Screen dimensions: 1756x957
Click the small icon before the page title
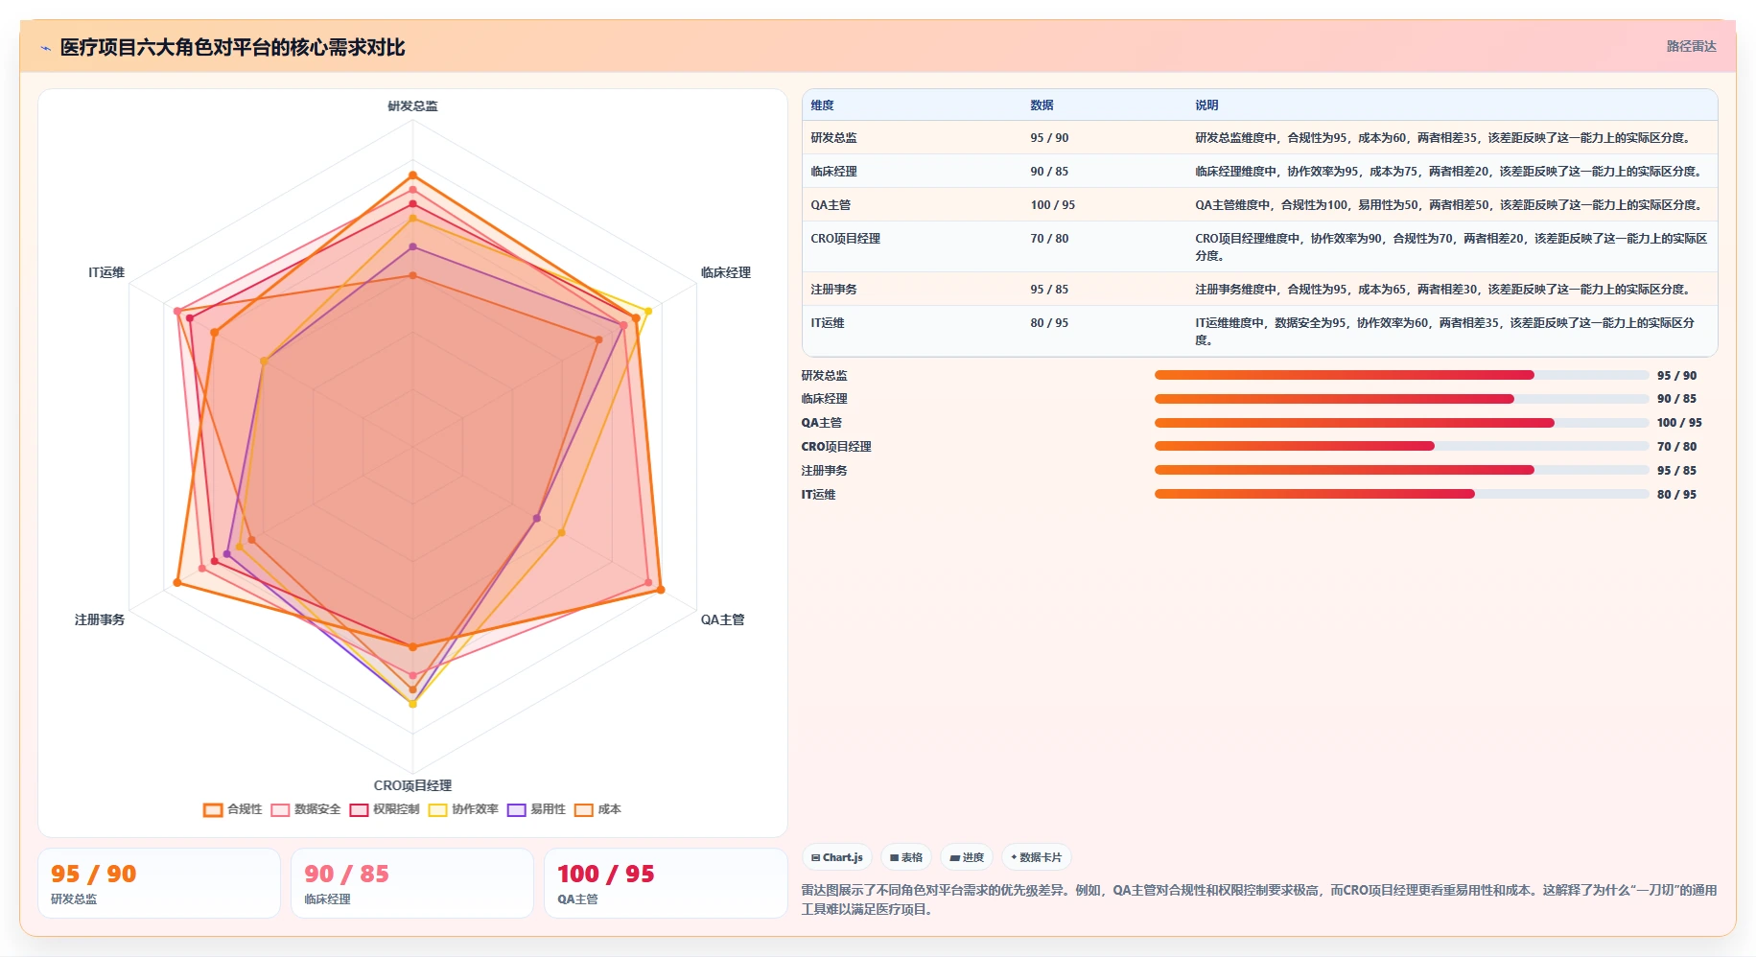45,48
